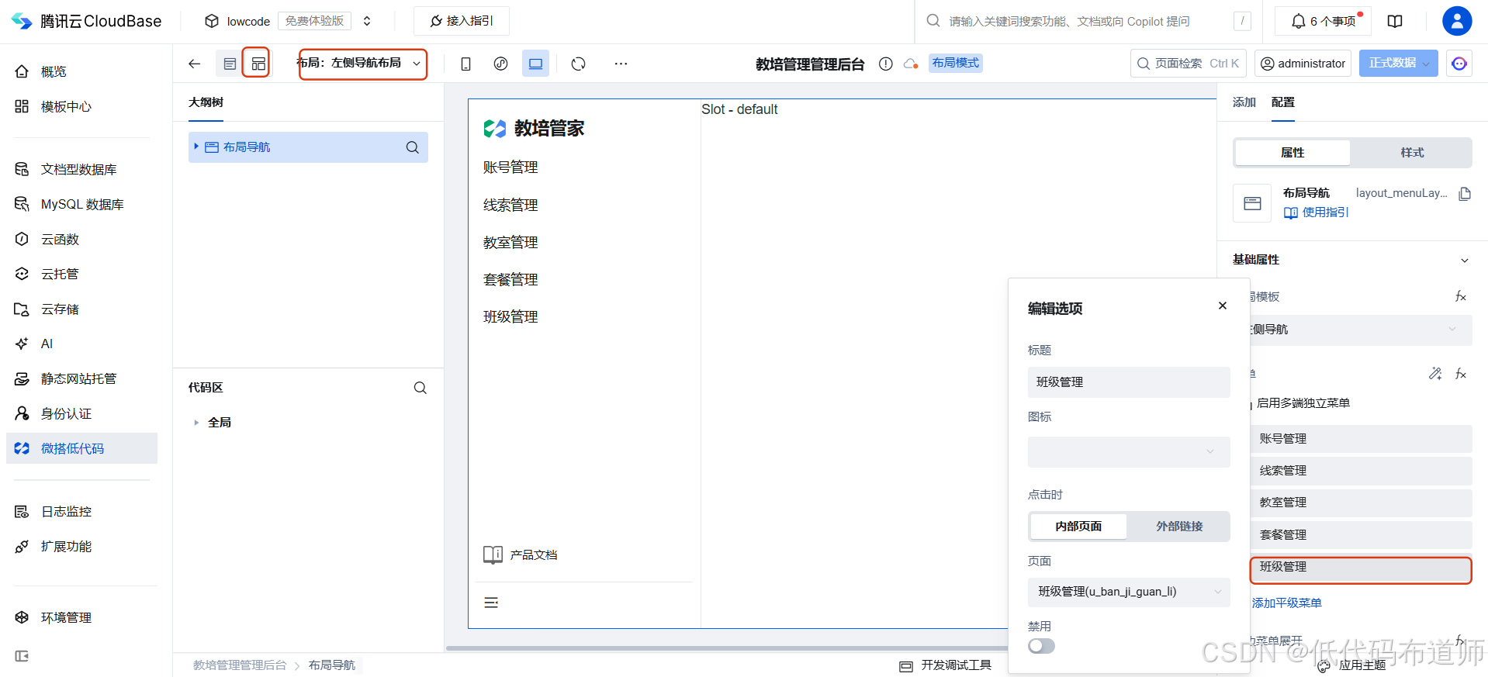The width and height of the screenshot is (1488, 677).
Task: Click 线索管理 in canvas navigation
Action: 510,206
